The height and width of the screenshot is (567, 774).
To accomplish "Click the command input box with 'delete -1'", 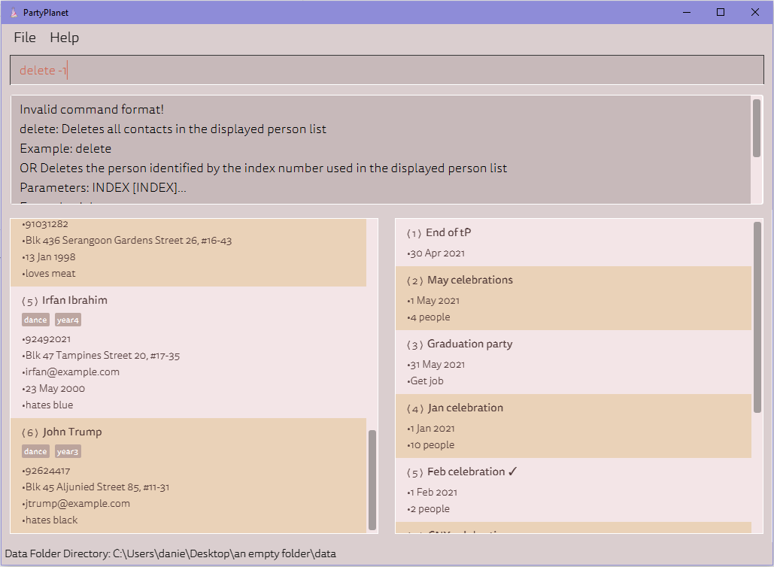I will [x=387, y=70].
